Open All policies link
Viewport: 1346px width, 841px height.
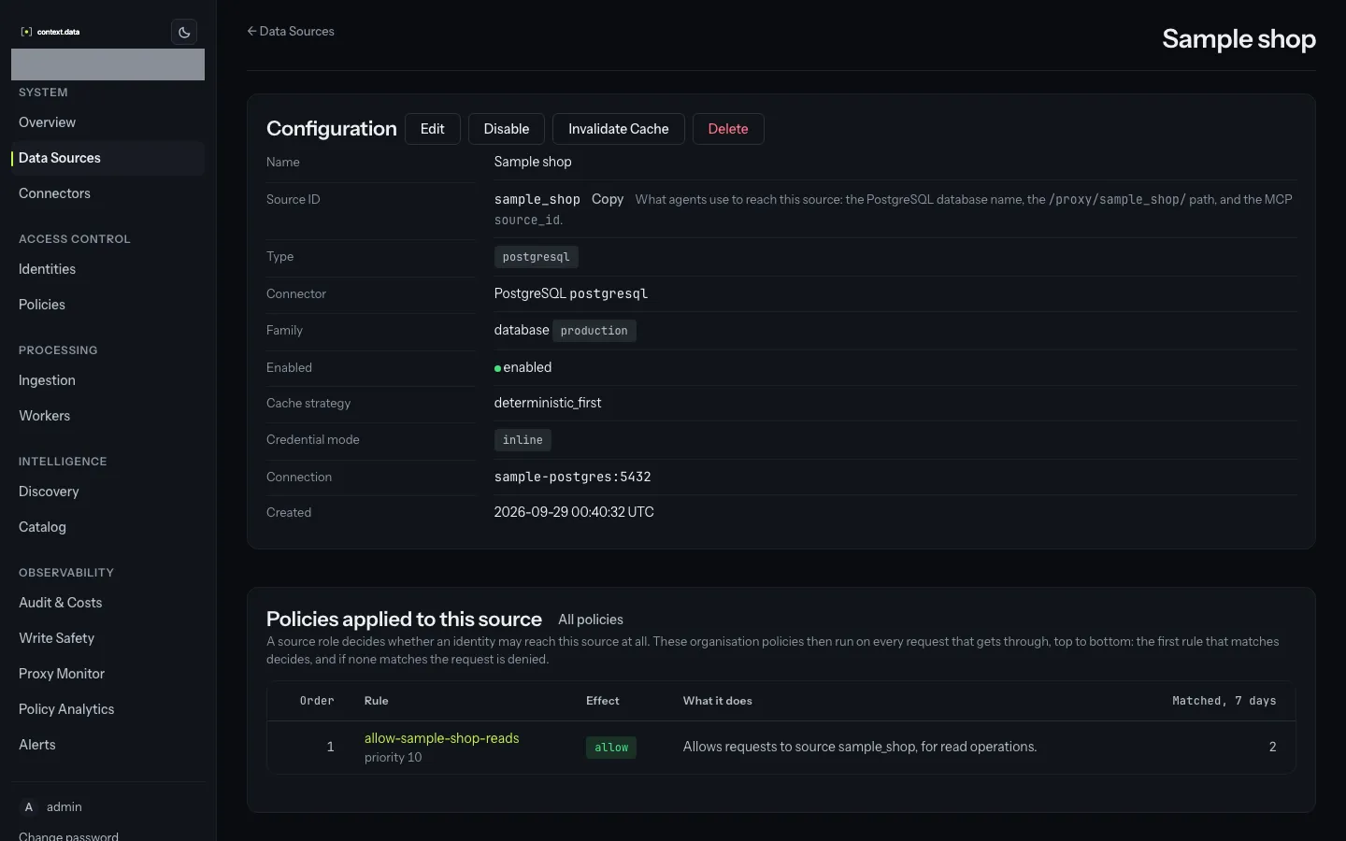(591, 620)
